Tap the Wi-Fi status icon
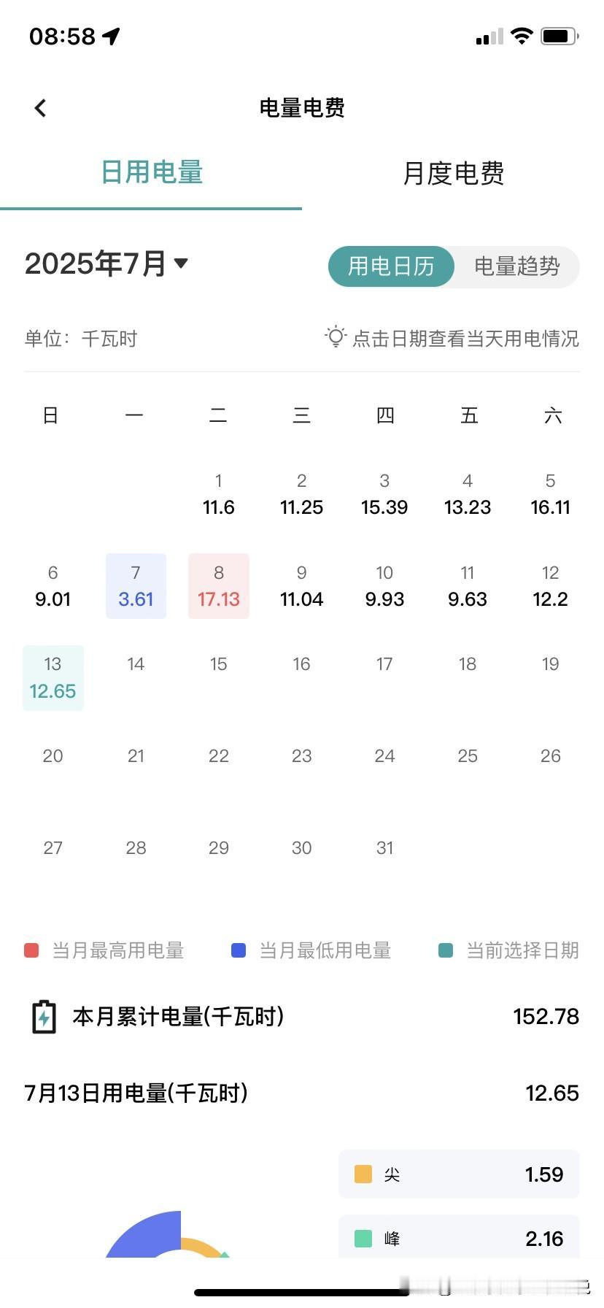The width and height of the screenshot is (604, 1308). coord(522,36)
